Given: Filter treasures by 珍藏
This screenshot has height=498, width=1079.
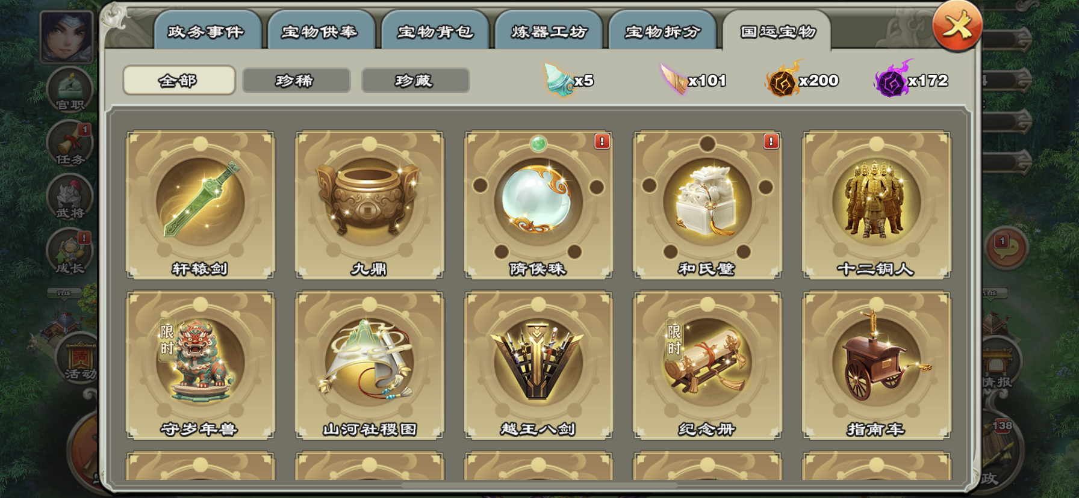Looking at the screenshot, I should tap(415, 80).
